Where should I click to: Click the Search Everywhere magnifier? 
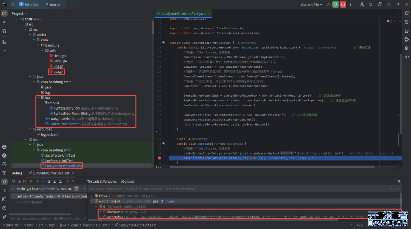click(x=371, y=4)
